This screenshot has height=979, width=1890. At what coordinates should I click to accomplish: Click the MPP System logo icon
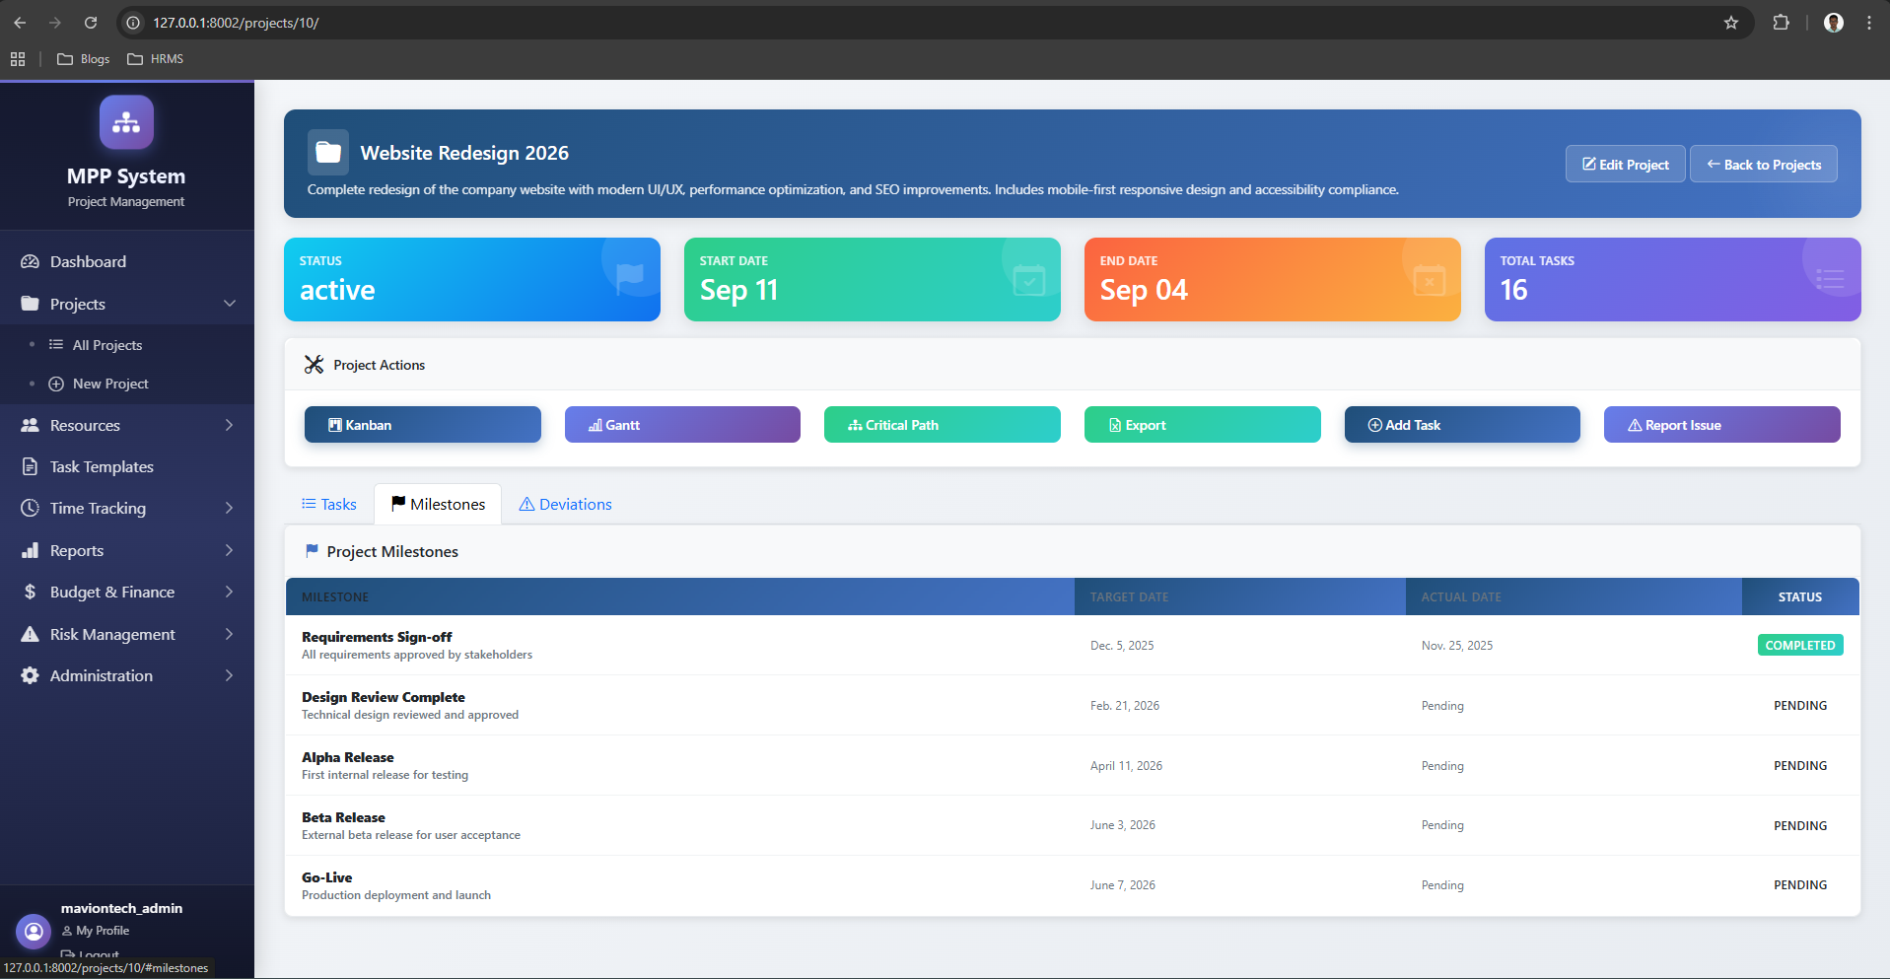tap(126, 123)
